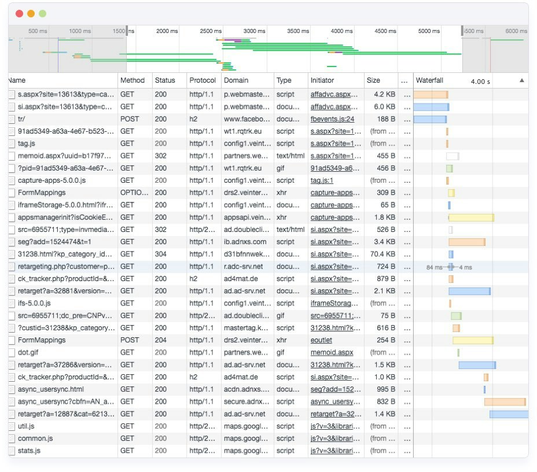Sort by the Status column header
The width and height of the screenshot is (537, 472).
pyautogui.click(x=170, y=80)
